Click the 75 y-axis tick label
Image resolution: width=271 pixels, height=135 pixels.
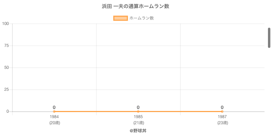6,46
